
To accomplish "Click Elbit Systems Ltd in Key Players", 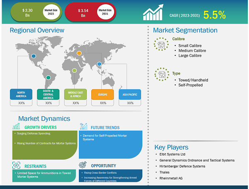I will (x=172, y=154).
